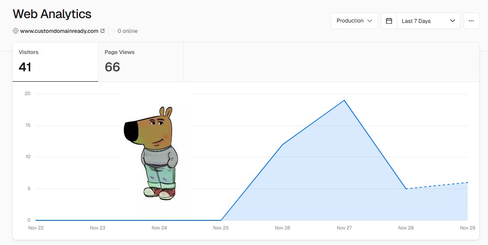The image size is (488, 245).
Task: Click the calendar icon button
Action: 389,21
